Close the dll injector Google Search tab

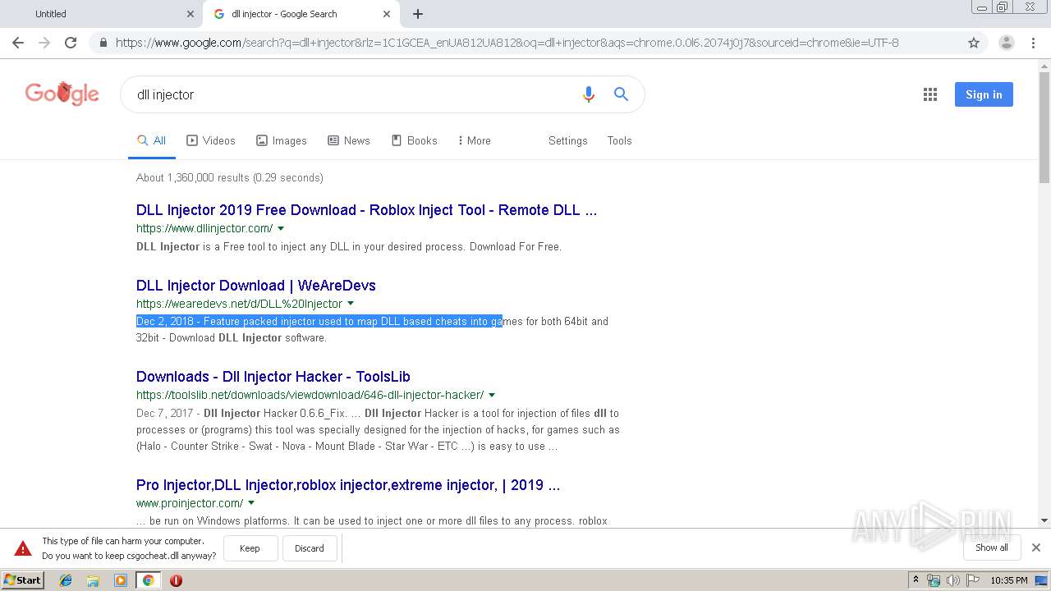coord(387,14)
